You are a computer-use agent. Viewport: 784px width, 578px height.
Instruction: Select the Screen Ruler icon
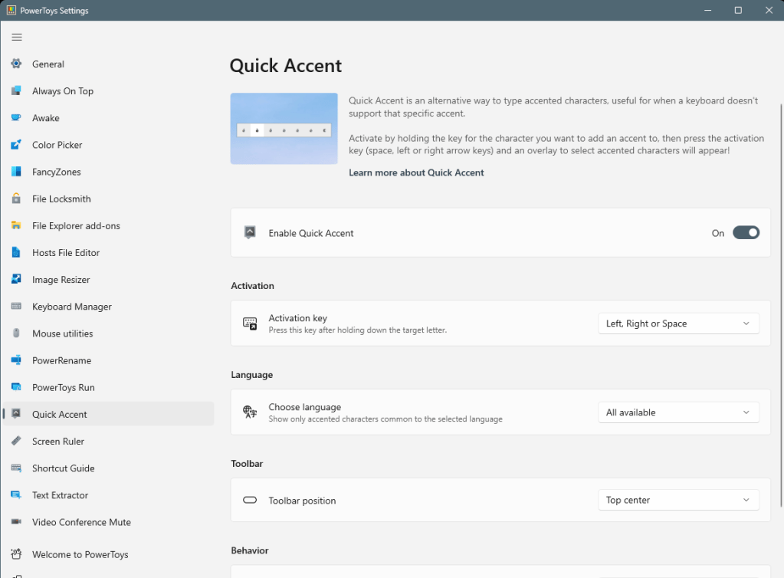(16, 442)
